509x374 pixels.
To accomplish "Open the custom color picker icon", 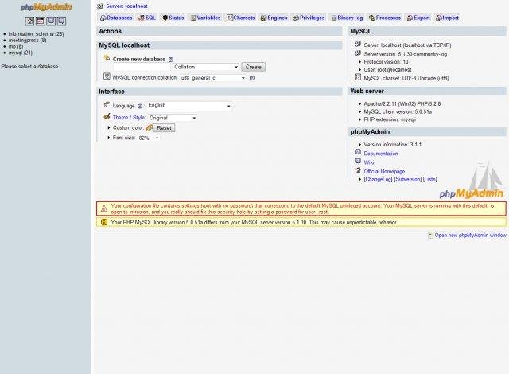I will tap(149, 128).
